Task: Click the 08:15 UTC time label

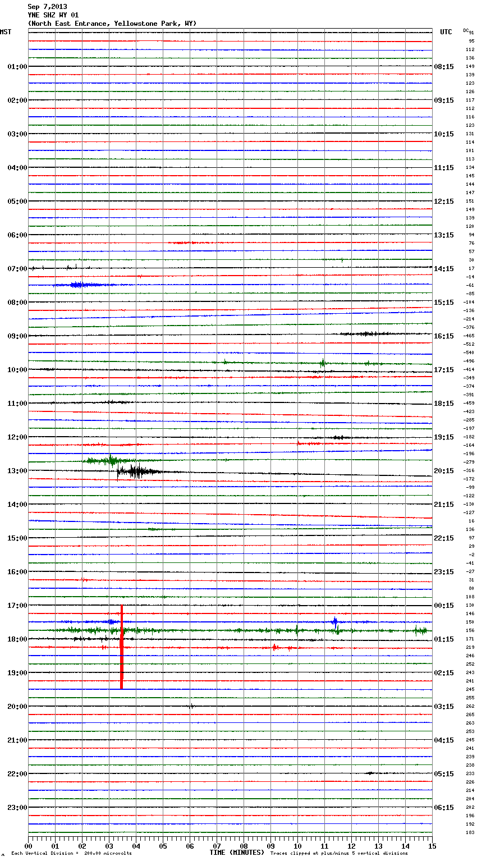Action: (x=444, y=67)
